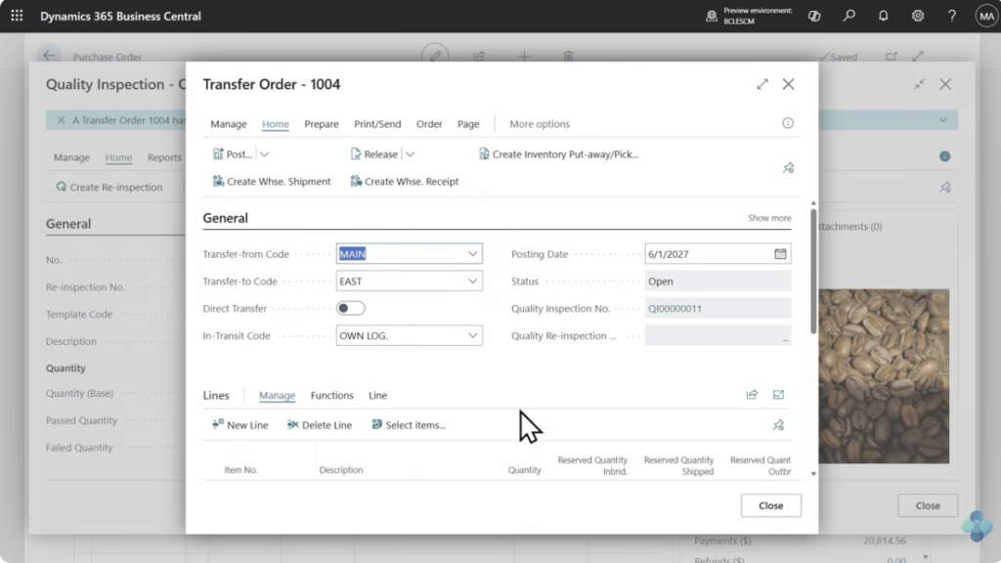This screenshot has height=563, width=1001.
Task: Click Release action
Action: pos(374,153)
